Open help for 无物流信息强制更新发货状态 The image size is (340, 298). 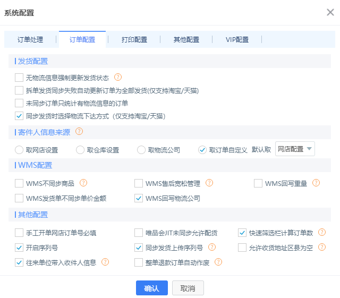pyautogui.click(x=118, y=77)
